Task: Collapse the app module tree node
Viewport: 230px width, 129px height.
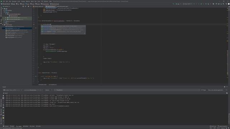Action: pos(3,9)
